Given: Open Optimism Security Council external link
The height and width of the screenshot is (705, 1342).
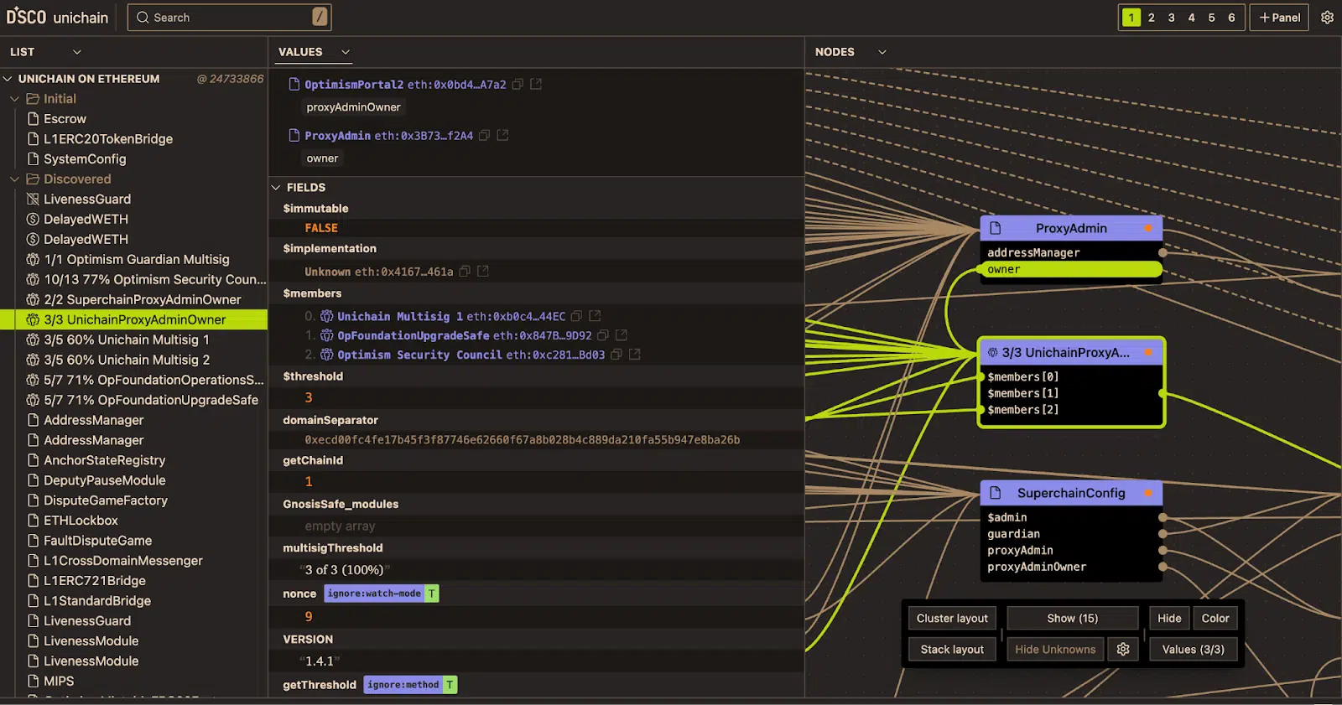Looking at the screenshot, I should pos(634,355).
